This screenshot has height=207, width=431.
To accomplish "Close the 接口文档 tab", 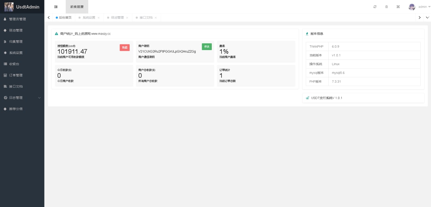I will point(156,17).
